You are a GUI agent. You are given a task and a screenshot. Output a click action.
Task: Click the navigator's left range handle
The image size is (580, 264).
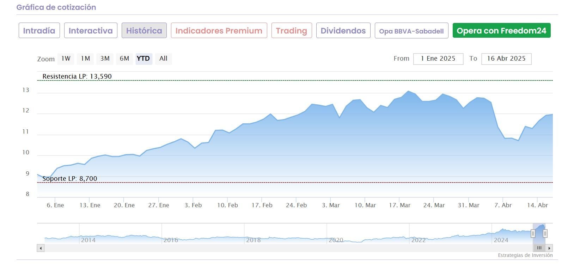point(533,233)
